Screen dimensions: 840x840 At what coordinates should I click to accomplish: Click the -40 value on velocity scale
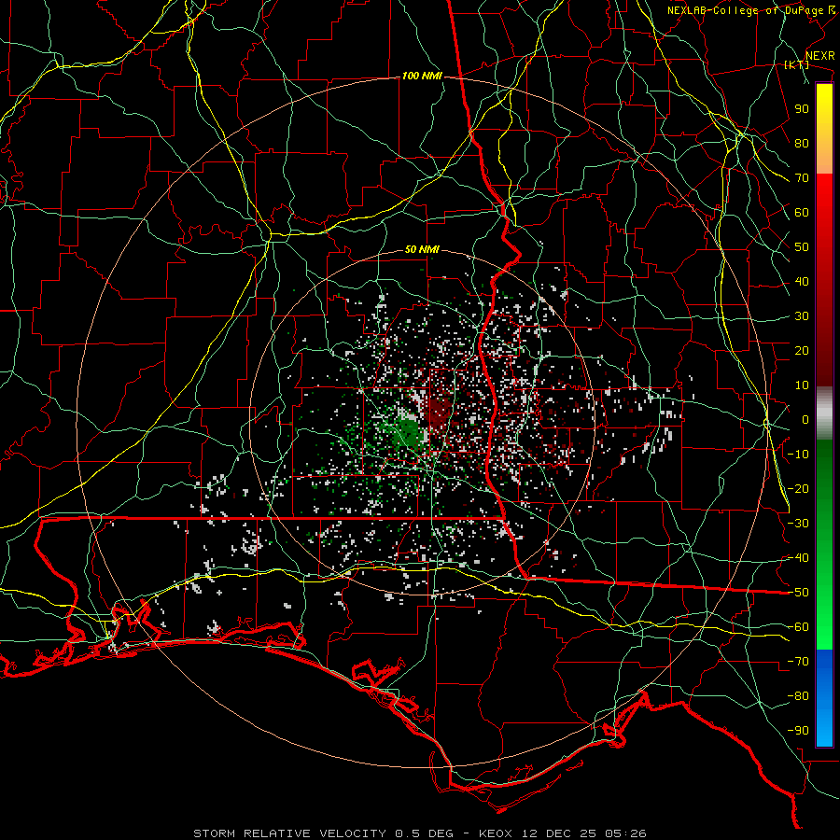tap(798, 558)
